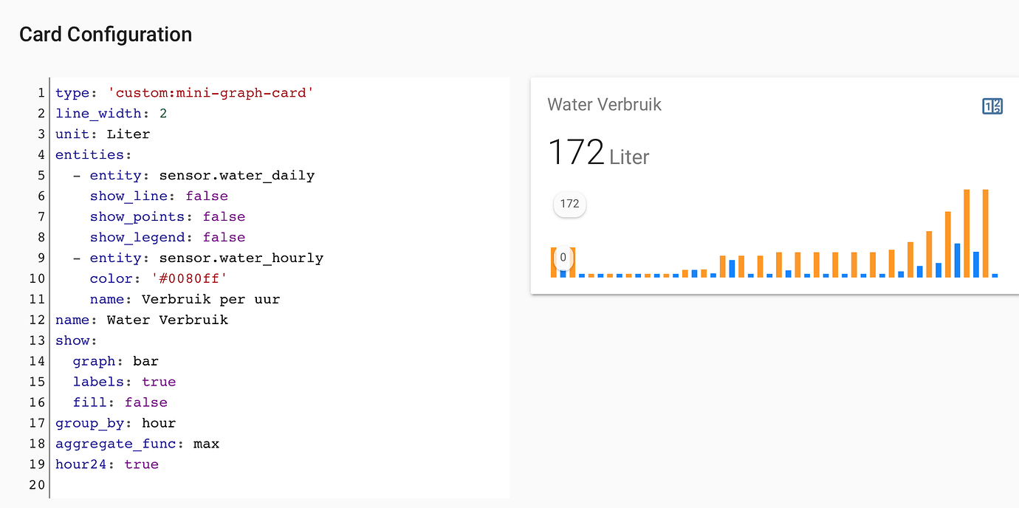Click the '0' minimum label chip on the graph
Screen dimensions: 1019x508
563,257
